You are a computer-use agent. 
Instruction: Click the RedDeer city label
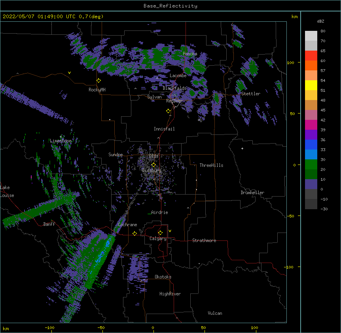tap(174, 101)
